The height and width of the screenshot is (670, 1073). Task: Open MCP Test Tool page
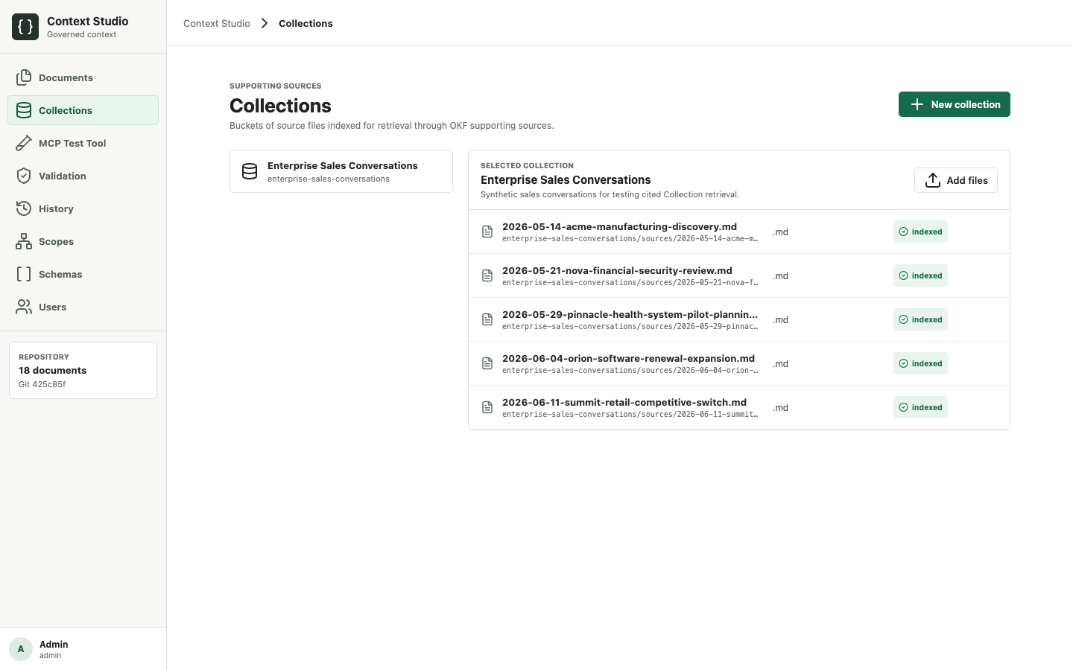click(83, 143)
